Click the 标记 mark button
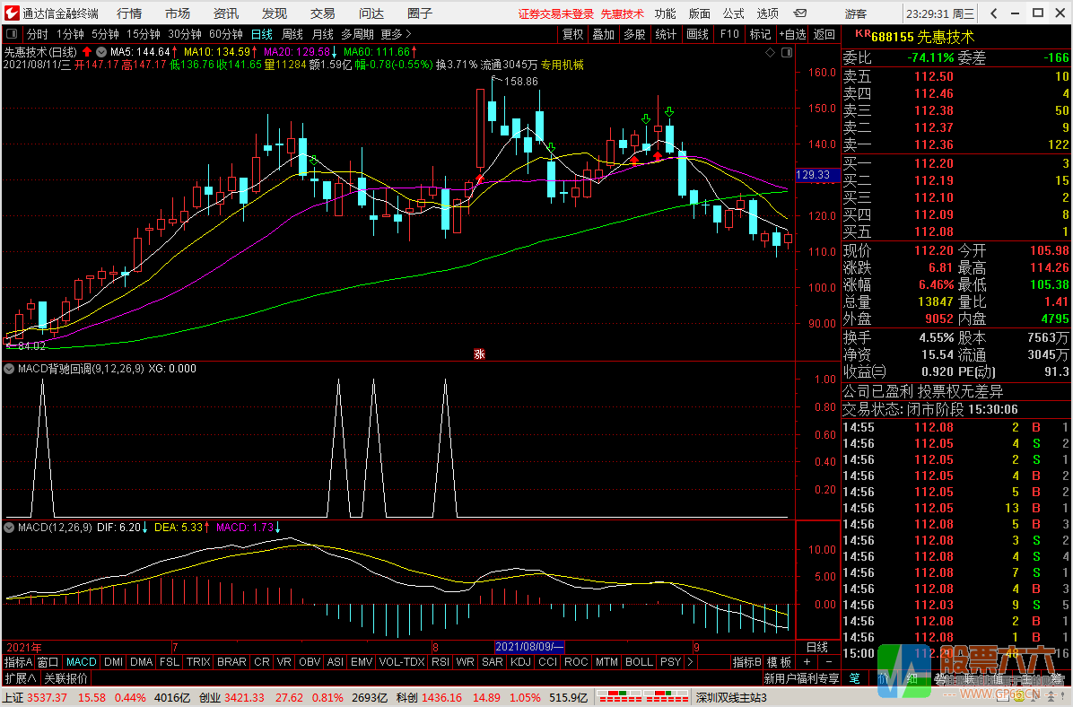 [x=760, y=33]
